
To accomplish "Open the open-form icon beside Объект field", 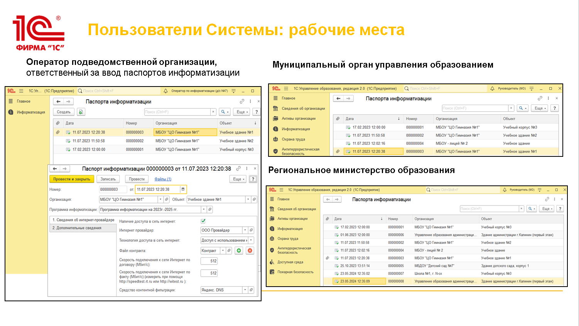I will pyautogui.click(x=254, y=199).
